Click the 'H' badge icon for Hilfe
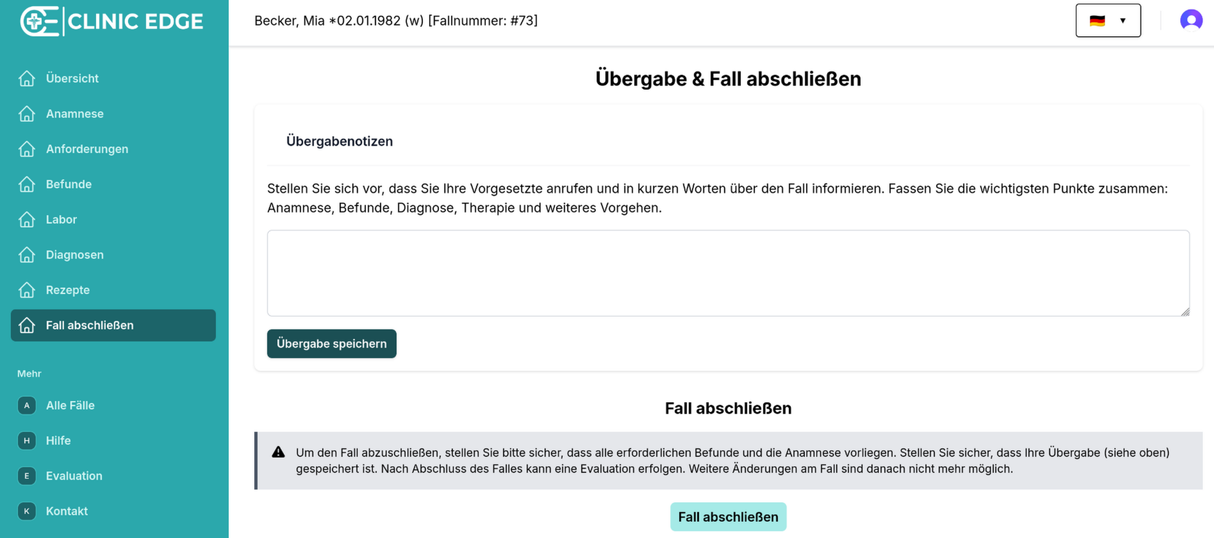This screenshot has height=538, width=1214. pyautogui.click(x=27, y=441)
